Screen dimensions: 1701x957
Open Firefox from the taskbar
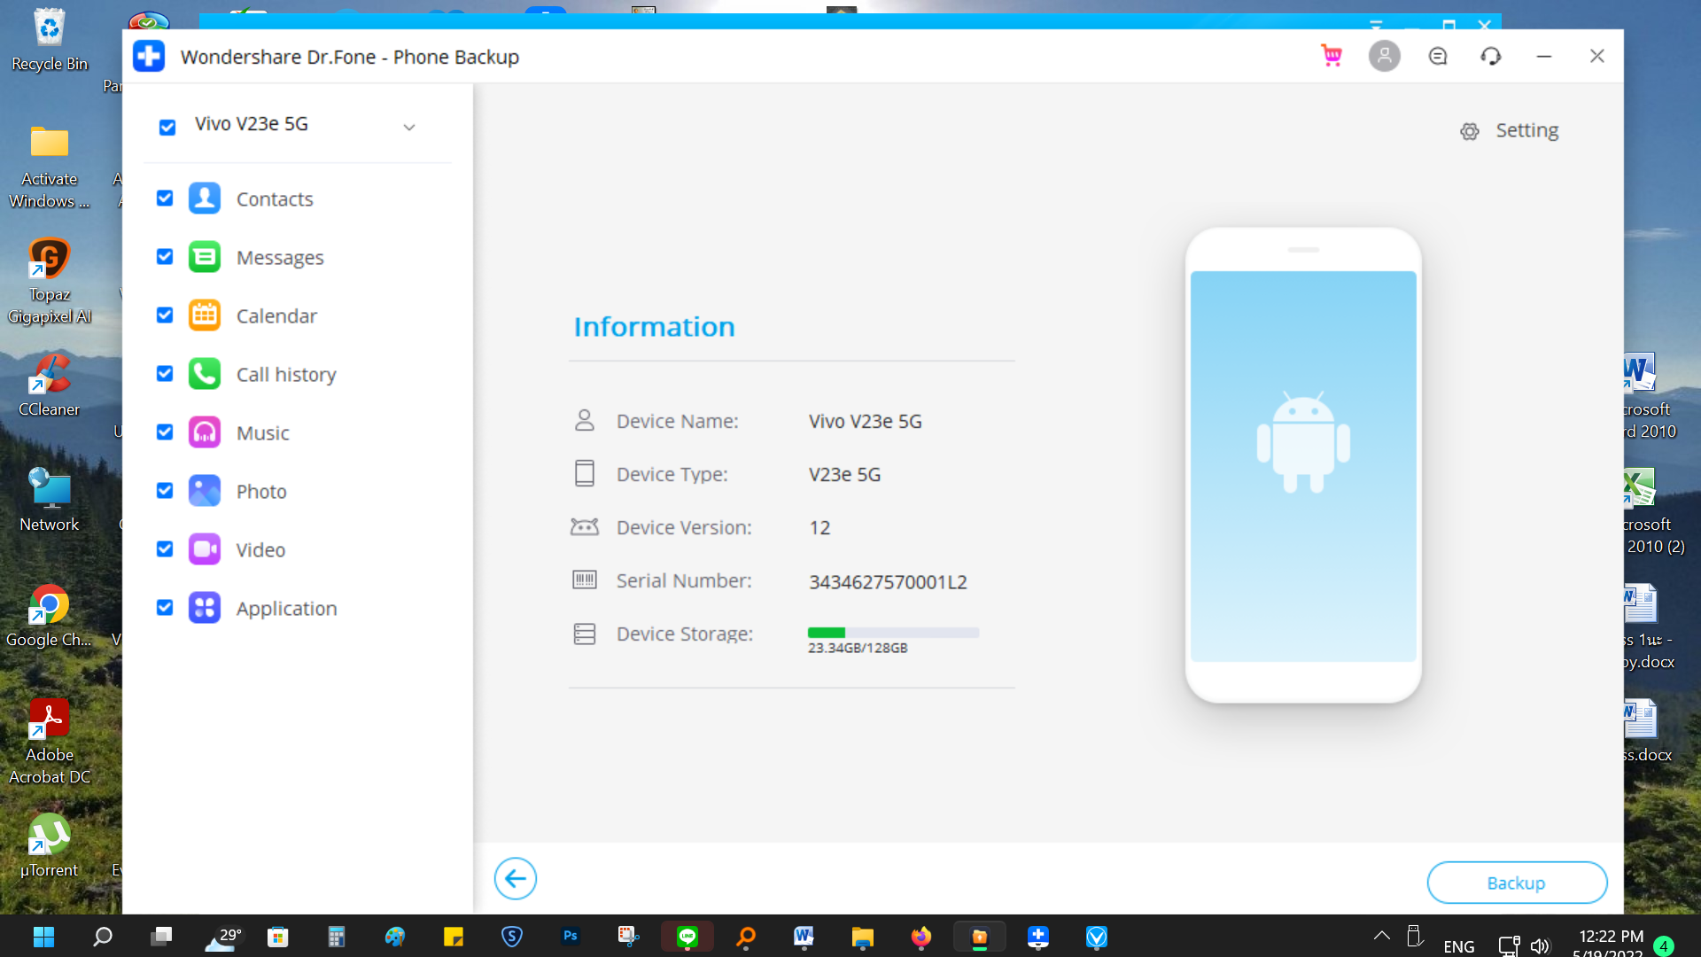pos(921,936)
